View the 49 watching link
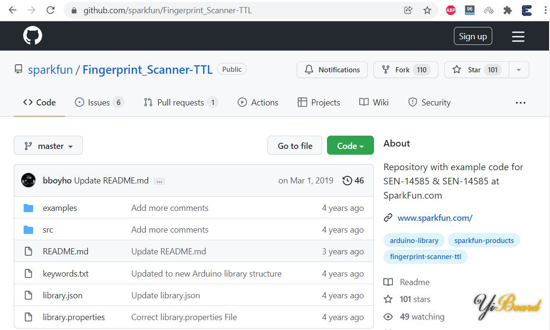The width and height of the screenshot is (550, 330). [422, 317]
